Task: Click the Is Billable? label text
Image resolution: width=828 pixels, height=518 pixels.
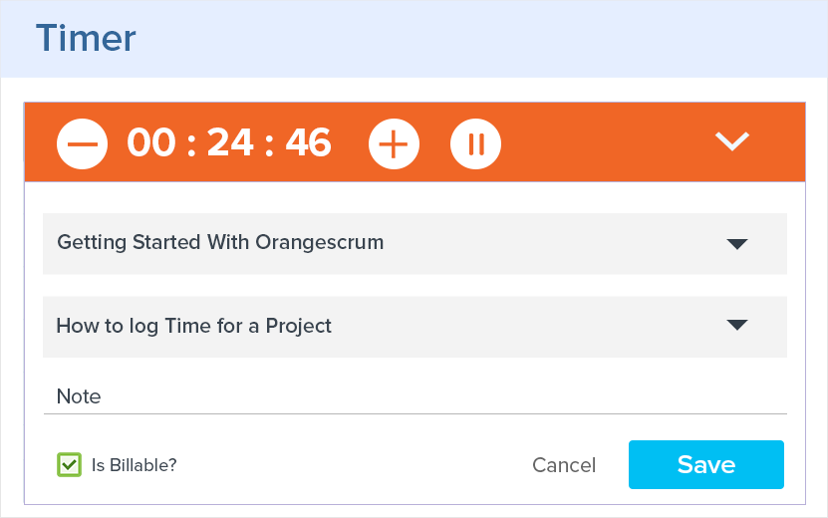Action: [x=134, y=465]
